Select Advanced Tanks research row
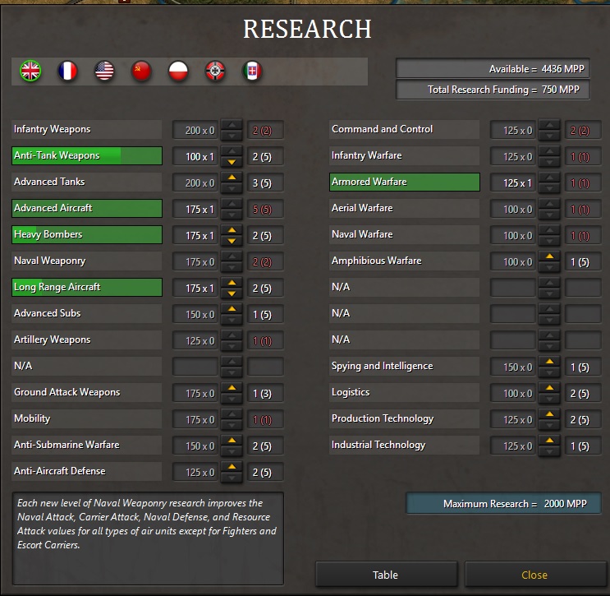The width and height of the screenshot is (610, 596). coord(86,182)
